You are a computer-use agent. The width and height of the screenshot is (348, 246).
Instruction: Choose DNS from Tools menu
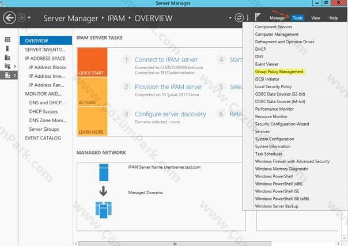point(259,57)
